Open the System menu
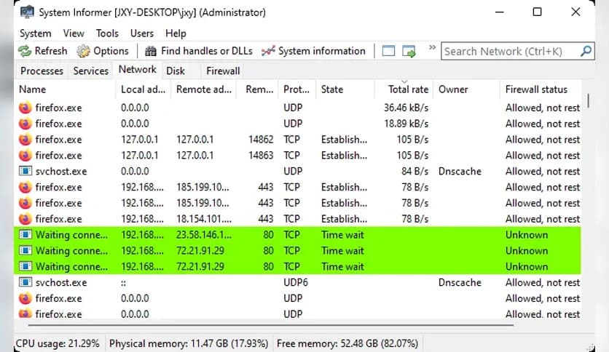The height and width of the screenshot is (352, 609). (36, 33)
